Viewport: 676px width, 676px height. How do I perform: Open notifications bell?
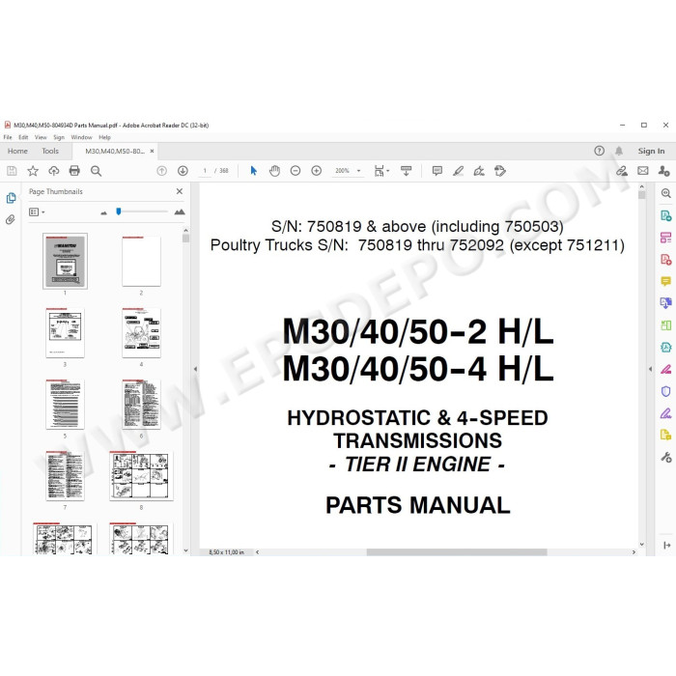(x=619, y=151)
